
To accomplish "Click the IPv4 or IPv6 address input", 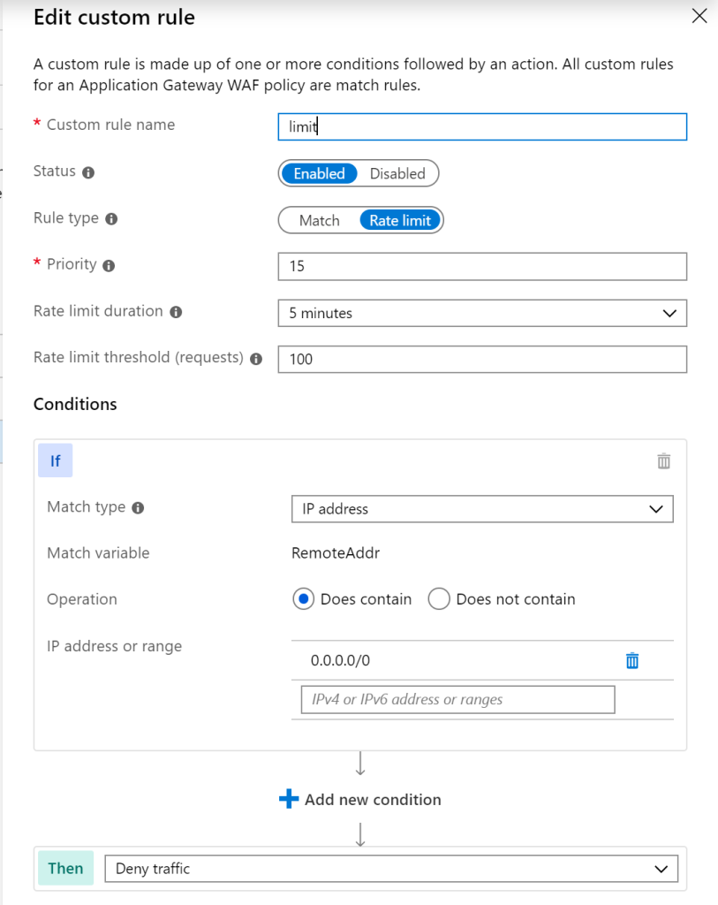I will (x=457, y=700).
